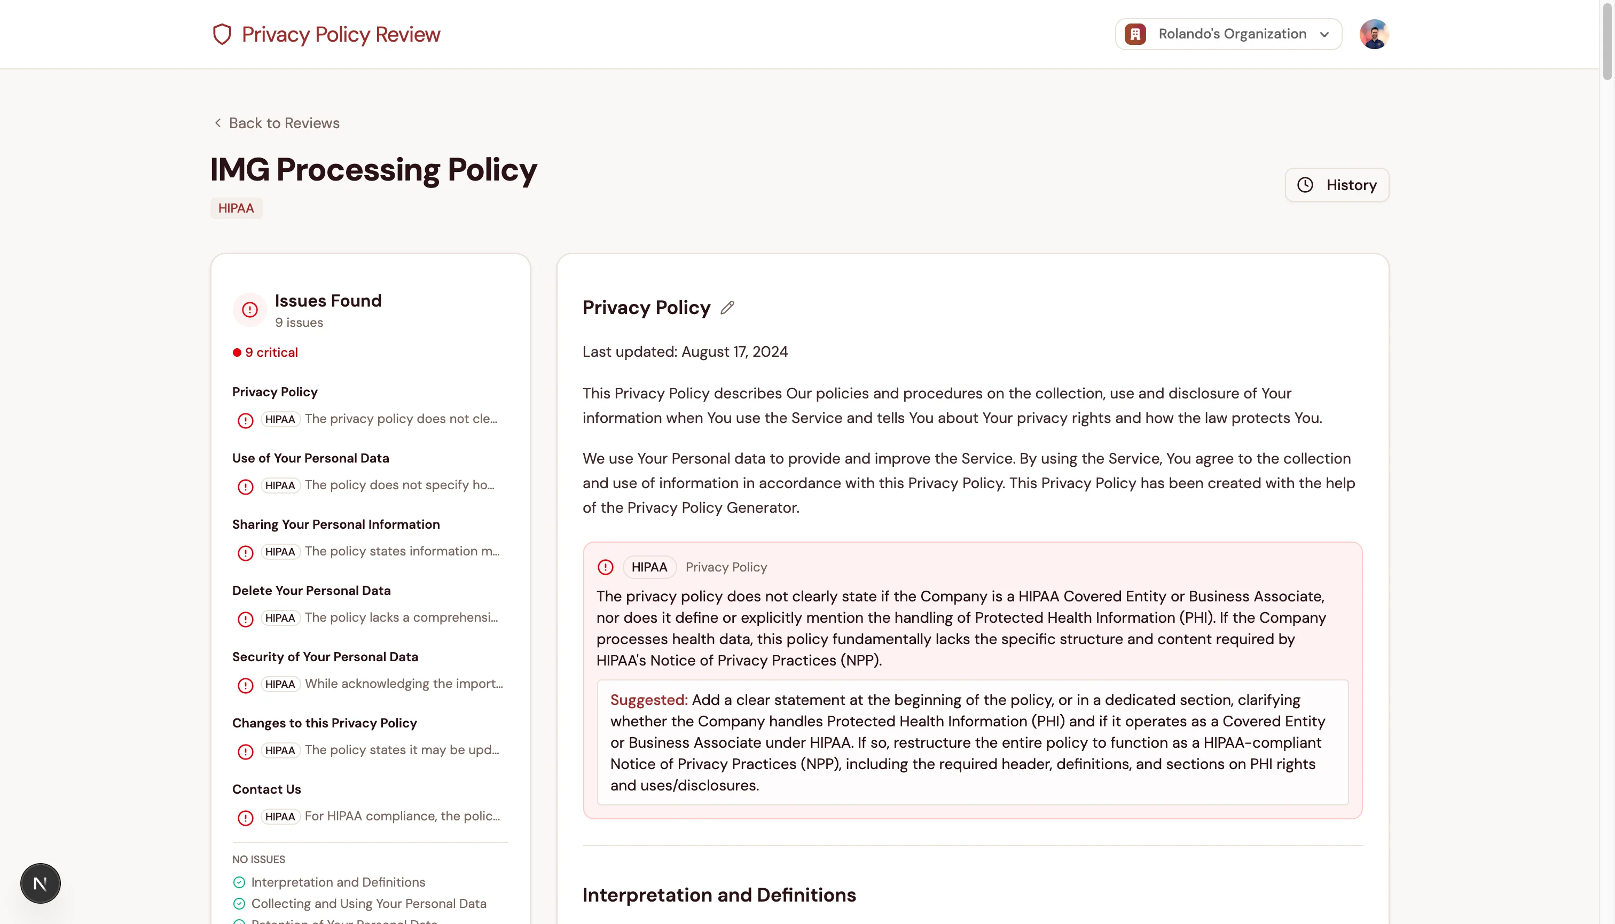The image size is (1615, 924).
Task: Click the alert icon under Contact Us
Action: point(246,818)
